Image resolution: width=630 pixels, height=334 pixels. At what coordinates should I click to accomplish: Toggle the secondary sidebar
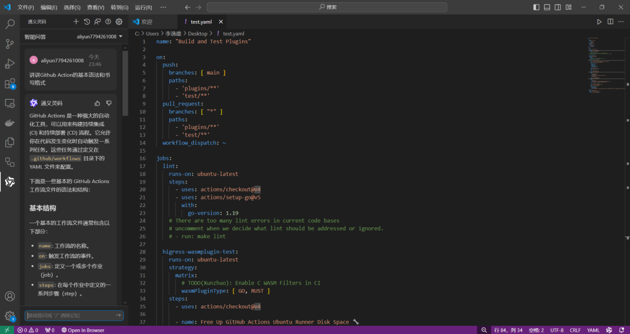click(x=558, y=7)
